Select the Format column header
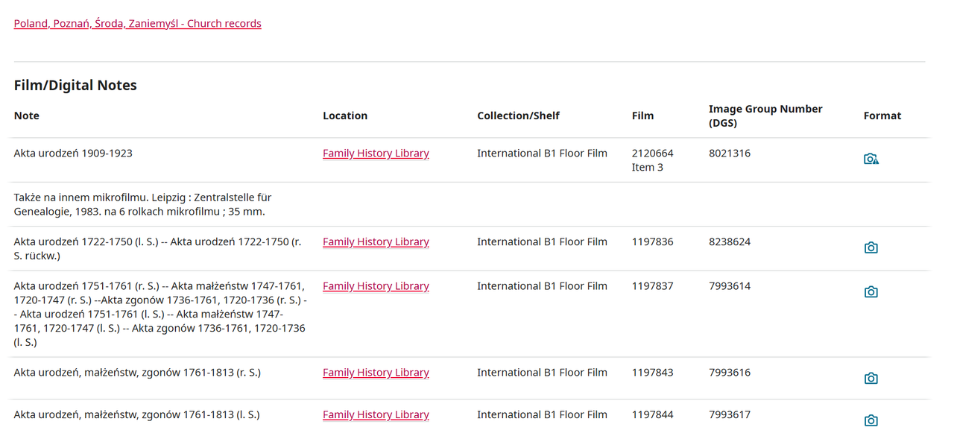This screenshot has width=954, height=436. (882, 116)
